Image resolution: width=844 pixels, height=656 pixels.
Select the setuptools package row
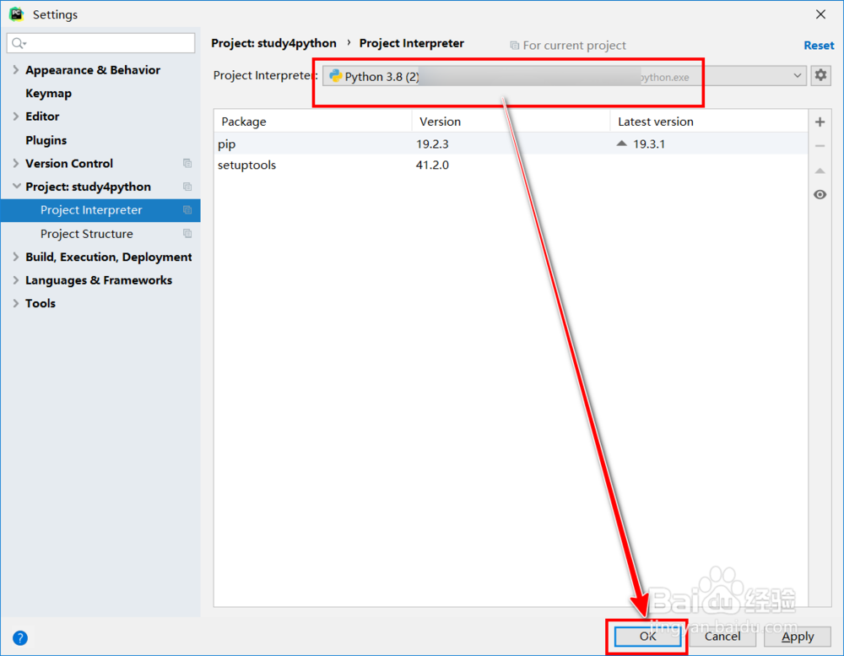point(511,165)
